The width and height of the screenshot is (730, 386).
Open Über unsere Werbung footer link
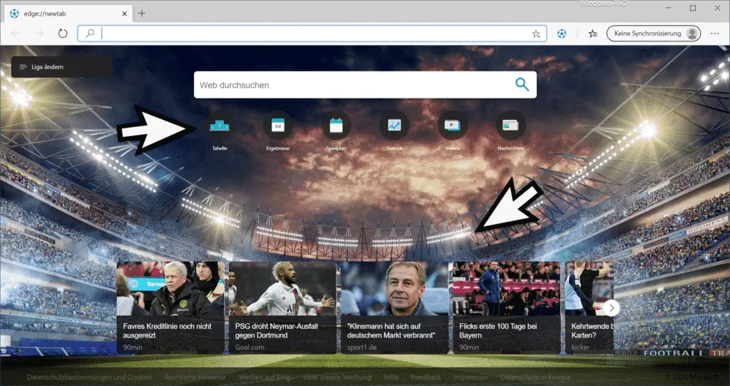tap(337, 377)
